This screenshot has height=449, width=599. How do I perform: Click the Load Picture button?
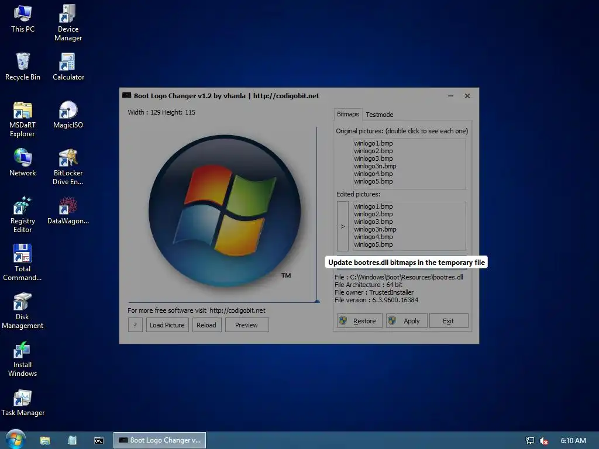(x=167, y=325)
